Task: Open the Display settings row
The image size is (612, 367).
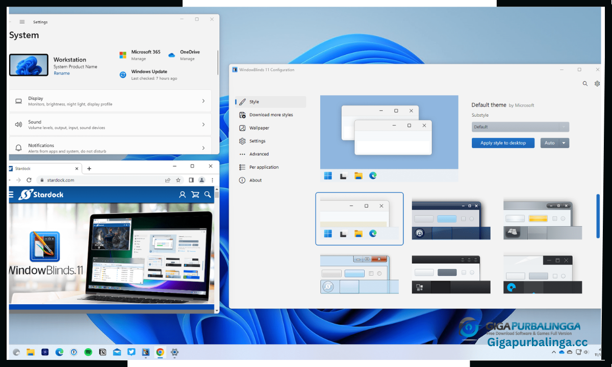Action: tap(110, 101)
